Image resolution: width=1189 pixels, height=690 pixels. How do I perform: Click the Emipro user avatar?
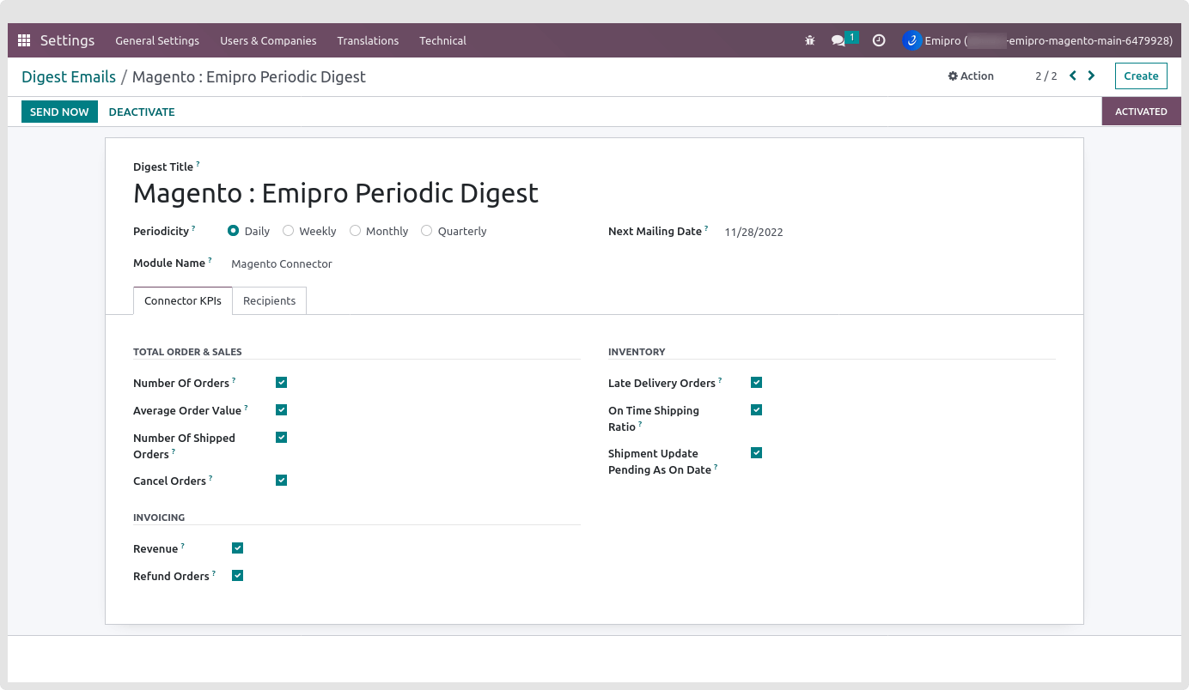coord(912,40)
